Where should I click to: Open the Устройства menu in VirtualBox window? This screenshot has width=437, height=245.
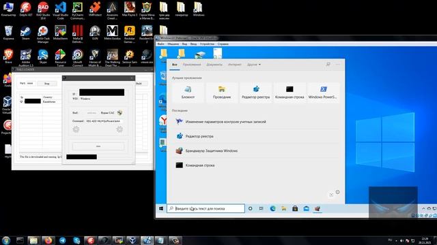[207, 44]
